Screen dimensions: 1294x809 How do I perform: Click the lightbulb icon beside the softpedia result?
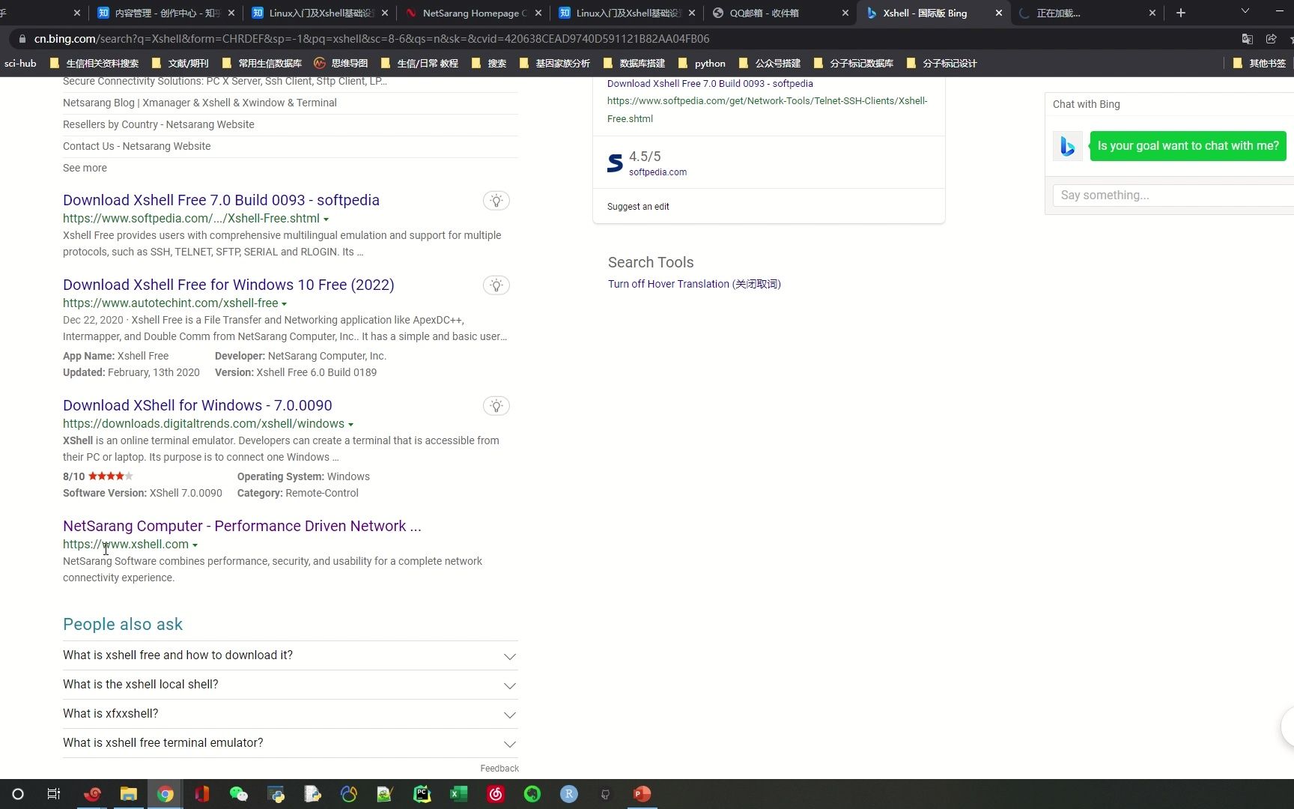pos(496,201)
